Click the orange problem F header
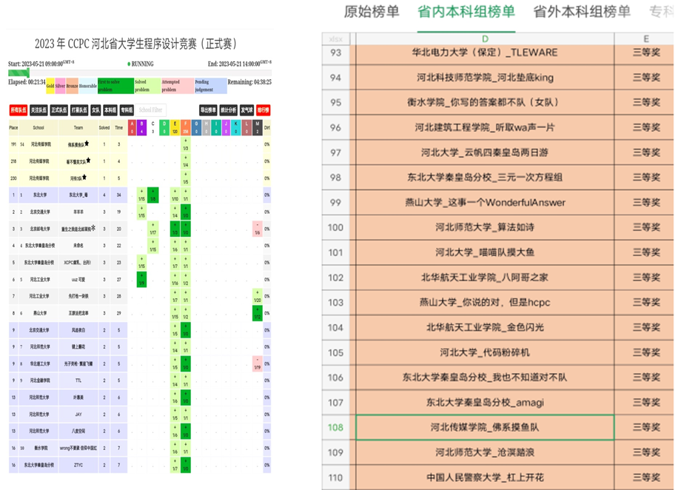 (x=186, y=128)
